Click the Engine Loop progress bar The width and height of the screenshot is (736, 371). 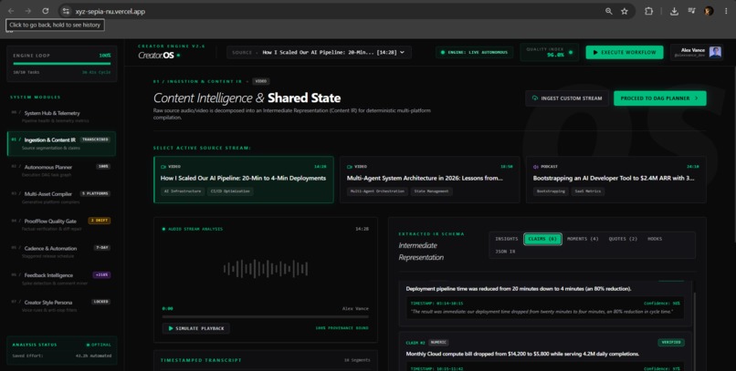click(61, 63)
